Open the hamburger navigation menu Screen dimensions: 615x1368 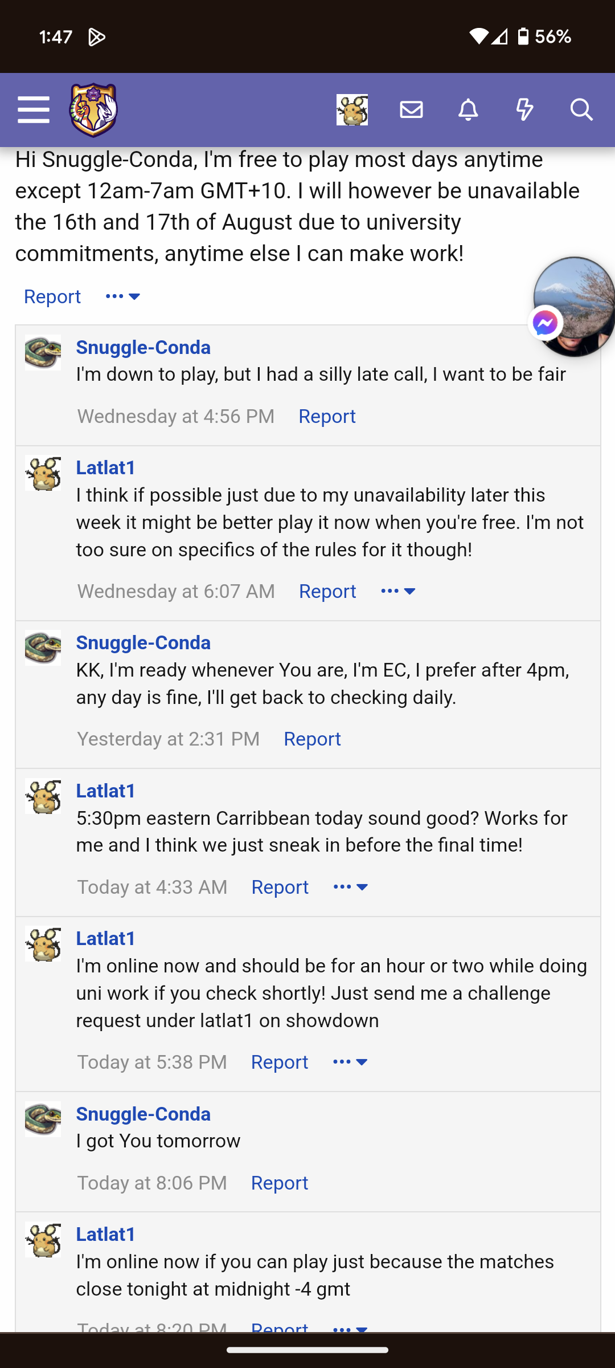34,109
